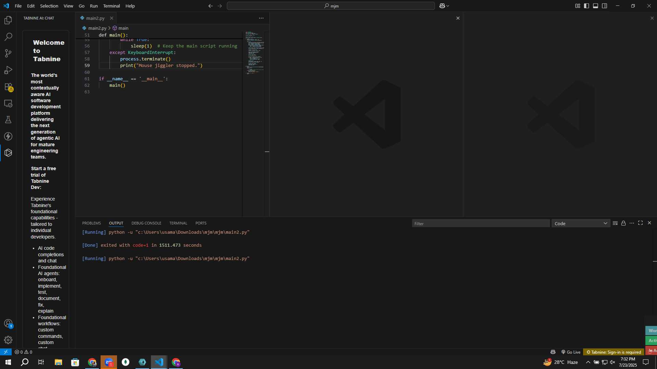The height and width of the screenshot is (369, 657).
Task: Clear the output with the clear icon
Action: 615,223
